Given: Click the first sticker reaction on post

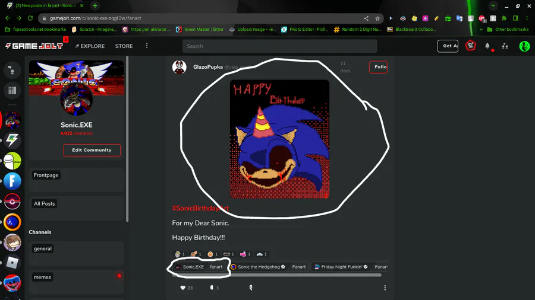Looking at the screenshot, I should [x=180, y=254].
